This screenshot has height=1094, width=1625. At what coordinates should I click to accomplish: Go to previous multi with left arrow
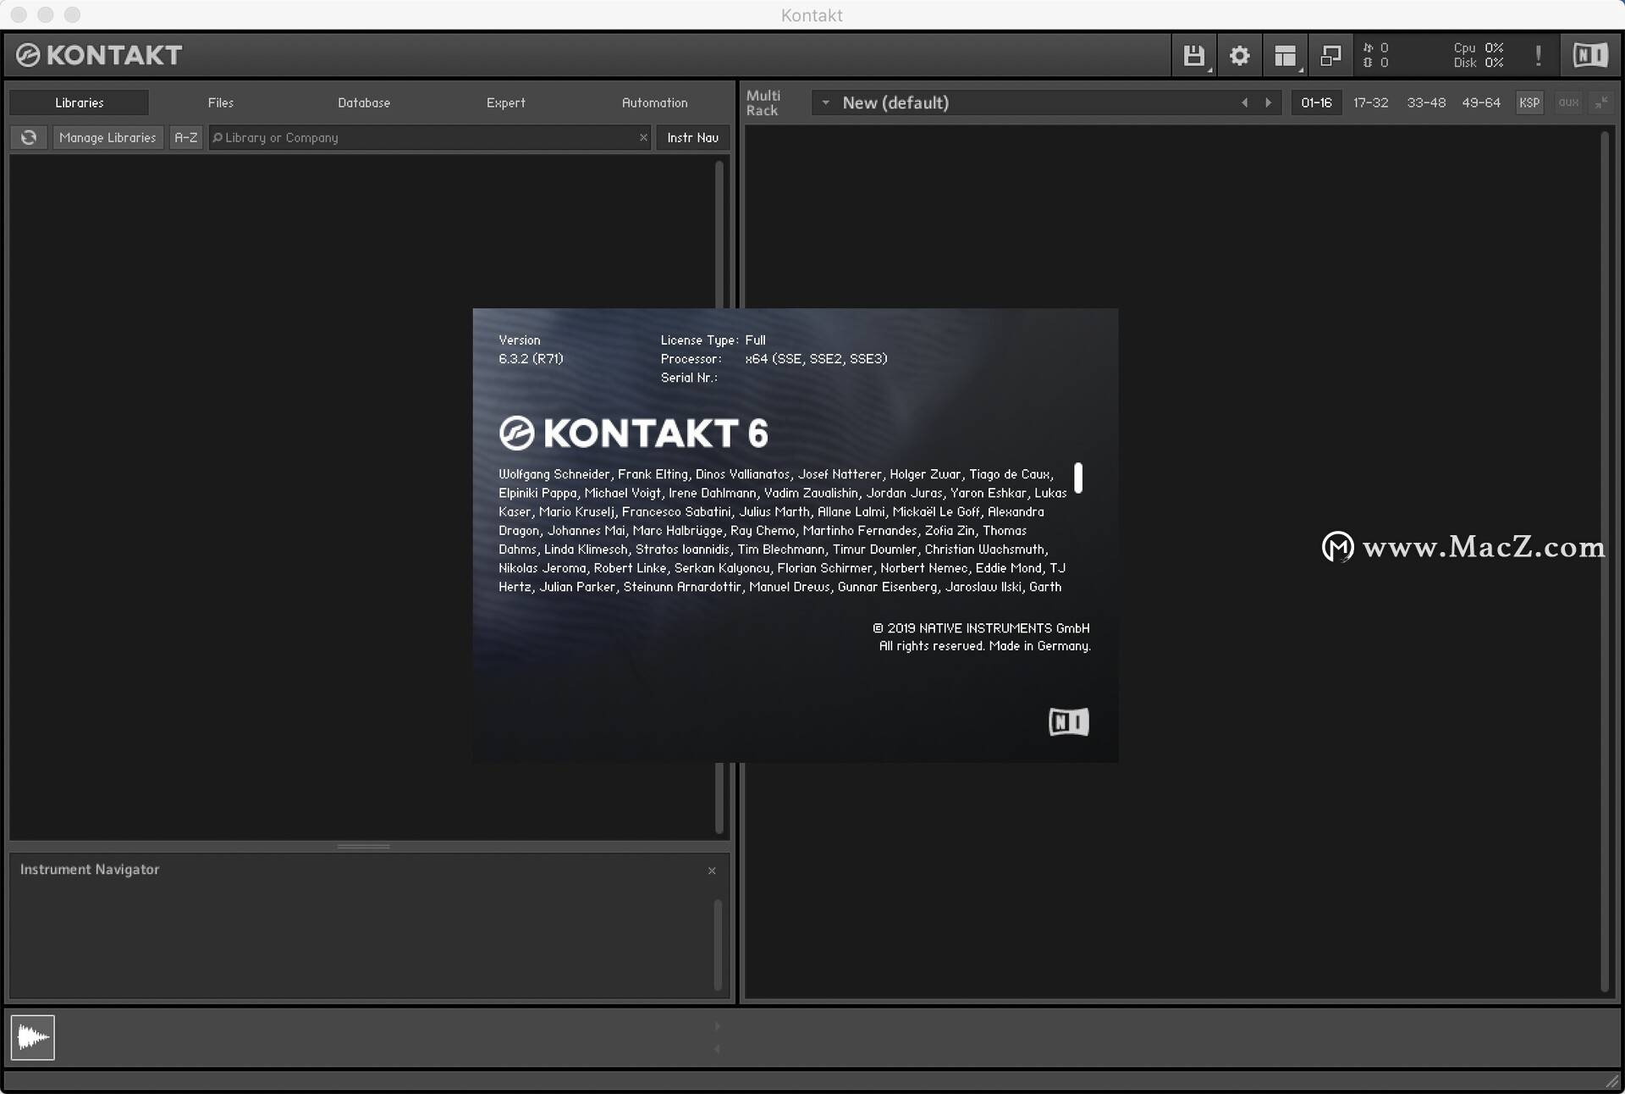click(1244, 102)
